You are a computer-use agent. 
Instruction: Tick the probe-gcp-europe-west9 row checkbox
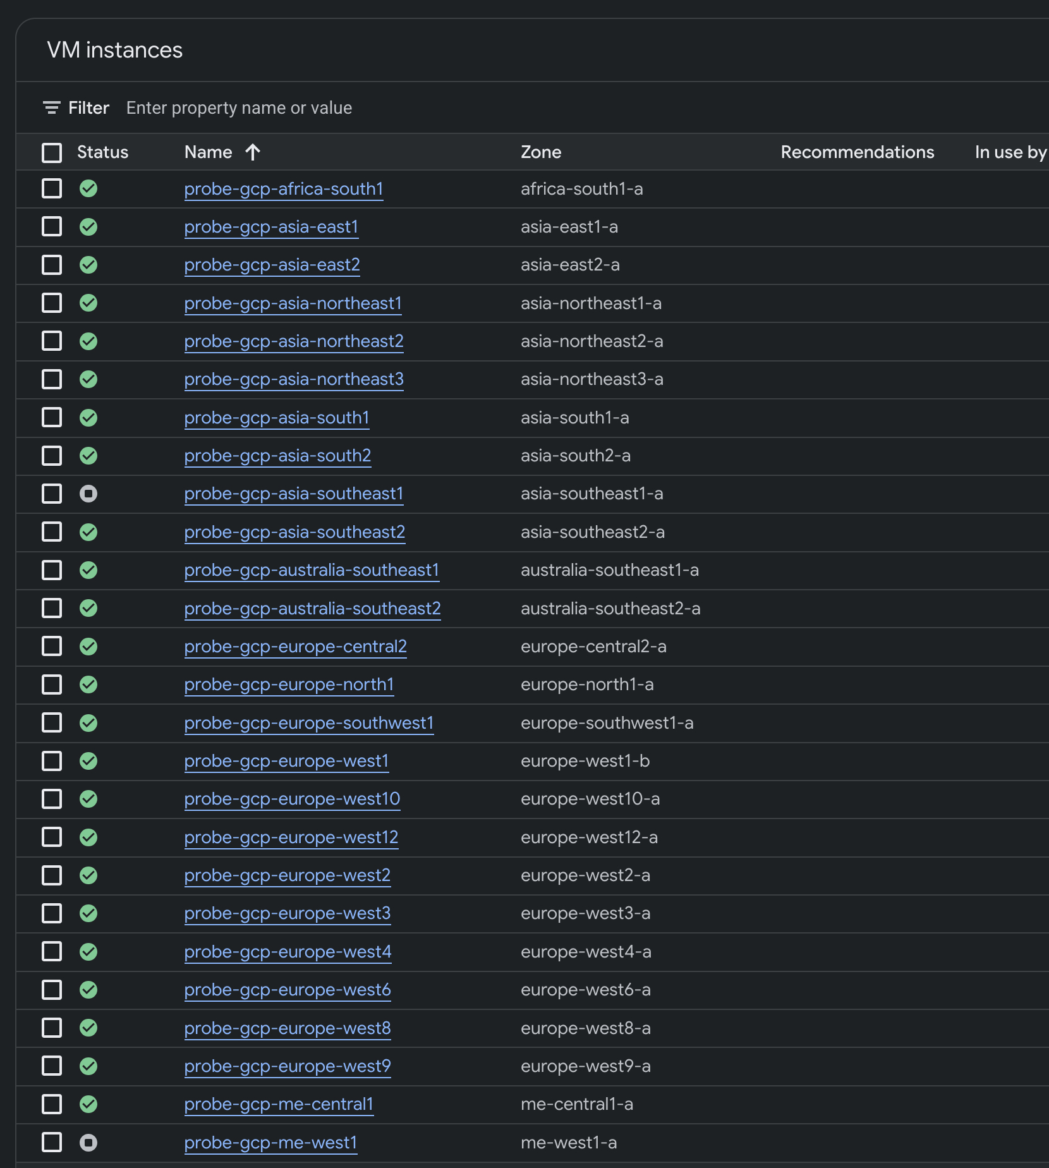pyautogui.click(x=52, y=1066)
